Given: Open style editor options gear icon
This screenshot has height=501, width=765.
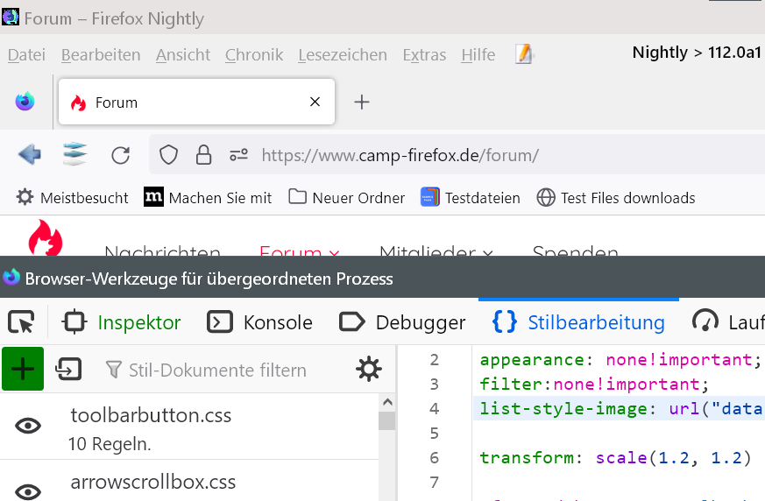Looking at the screenshot, I should pyautogui.click(x=369, y=370).
